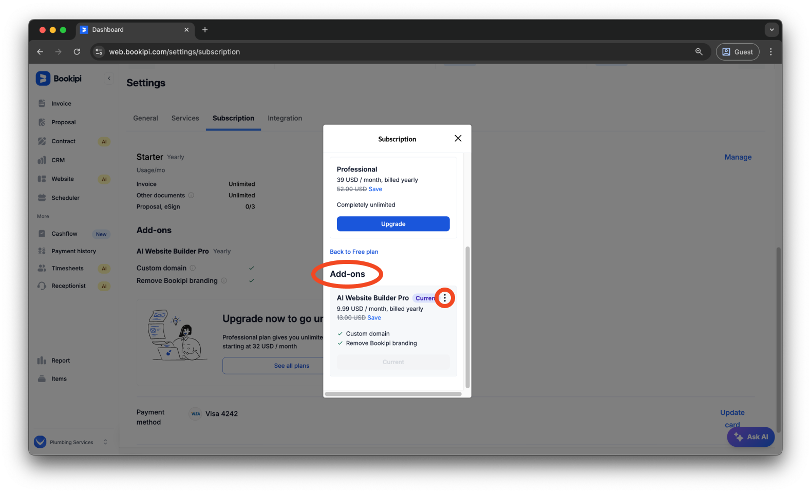Collapse the Bookipi sidebar with chevron
The image size is (811, 493).
pyautogui.click(x=109, y=79)
